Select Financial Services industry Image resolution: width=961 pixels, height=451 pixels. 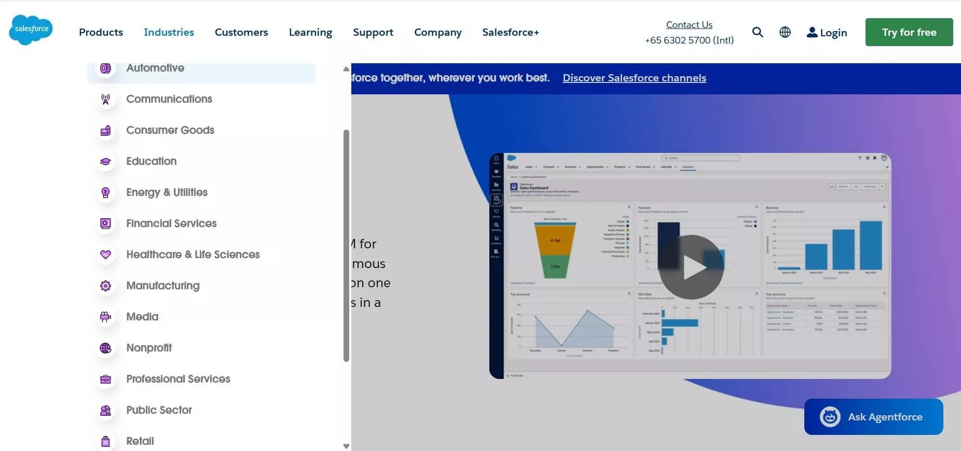pos(172,223)
